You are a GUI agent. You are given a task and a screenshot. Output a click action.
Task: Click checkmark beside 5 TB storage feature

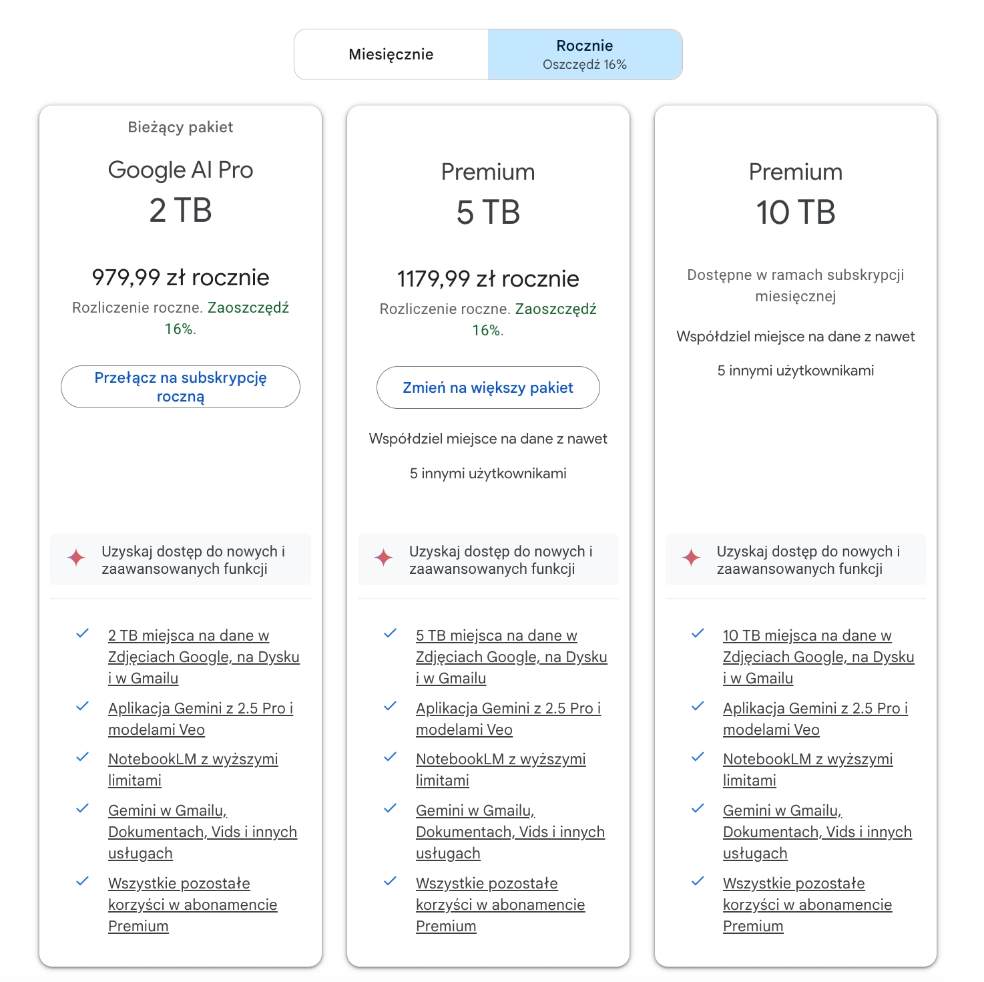tap(391, 633)
